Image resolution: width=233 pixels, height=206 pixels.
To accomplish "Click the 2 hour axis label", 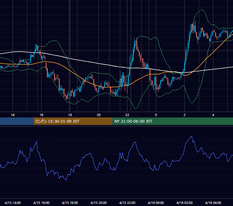I will pyautogui.click(x=185, y=115).
